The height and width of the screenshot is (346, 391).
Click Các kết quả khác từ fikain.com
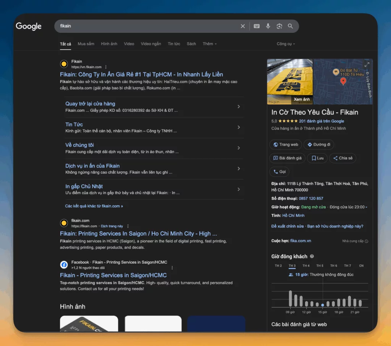point(94,206)
